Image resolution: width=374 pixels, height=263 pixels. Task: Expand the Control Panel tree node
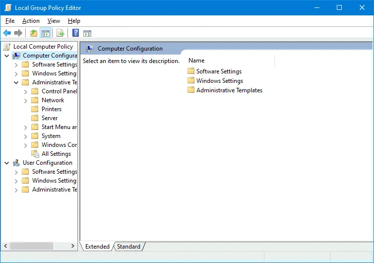point(26,91)
